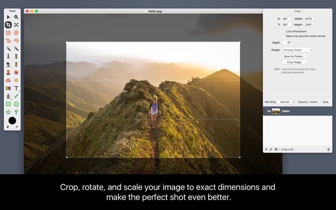Click the Crop Image button

pyautogui.click(x=294, y=62)
